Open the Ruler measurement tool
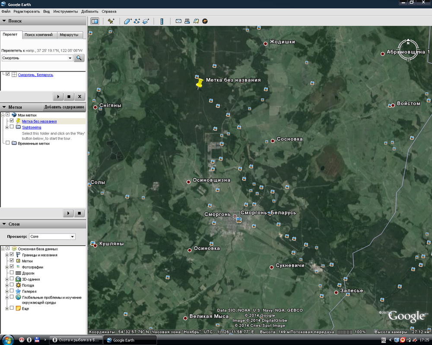The width and height of the screenshot is (432, 345). pos(162,21)
